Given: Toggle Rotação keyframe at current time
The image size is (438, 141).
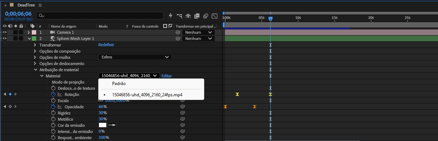Looking at the screenshot, I should 10,94.
